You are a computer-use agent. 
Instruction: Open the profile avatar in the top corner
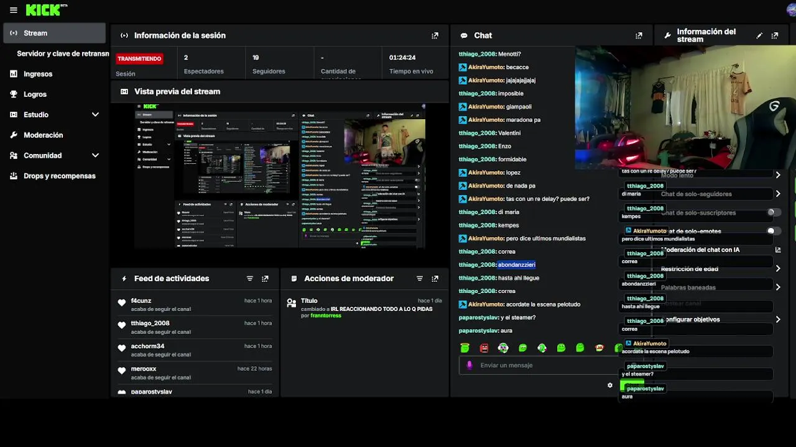click(791, 10)
